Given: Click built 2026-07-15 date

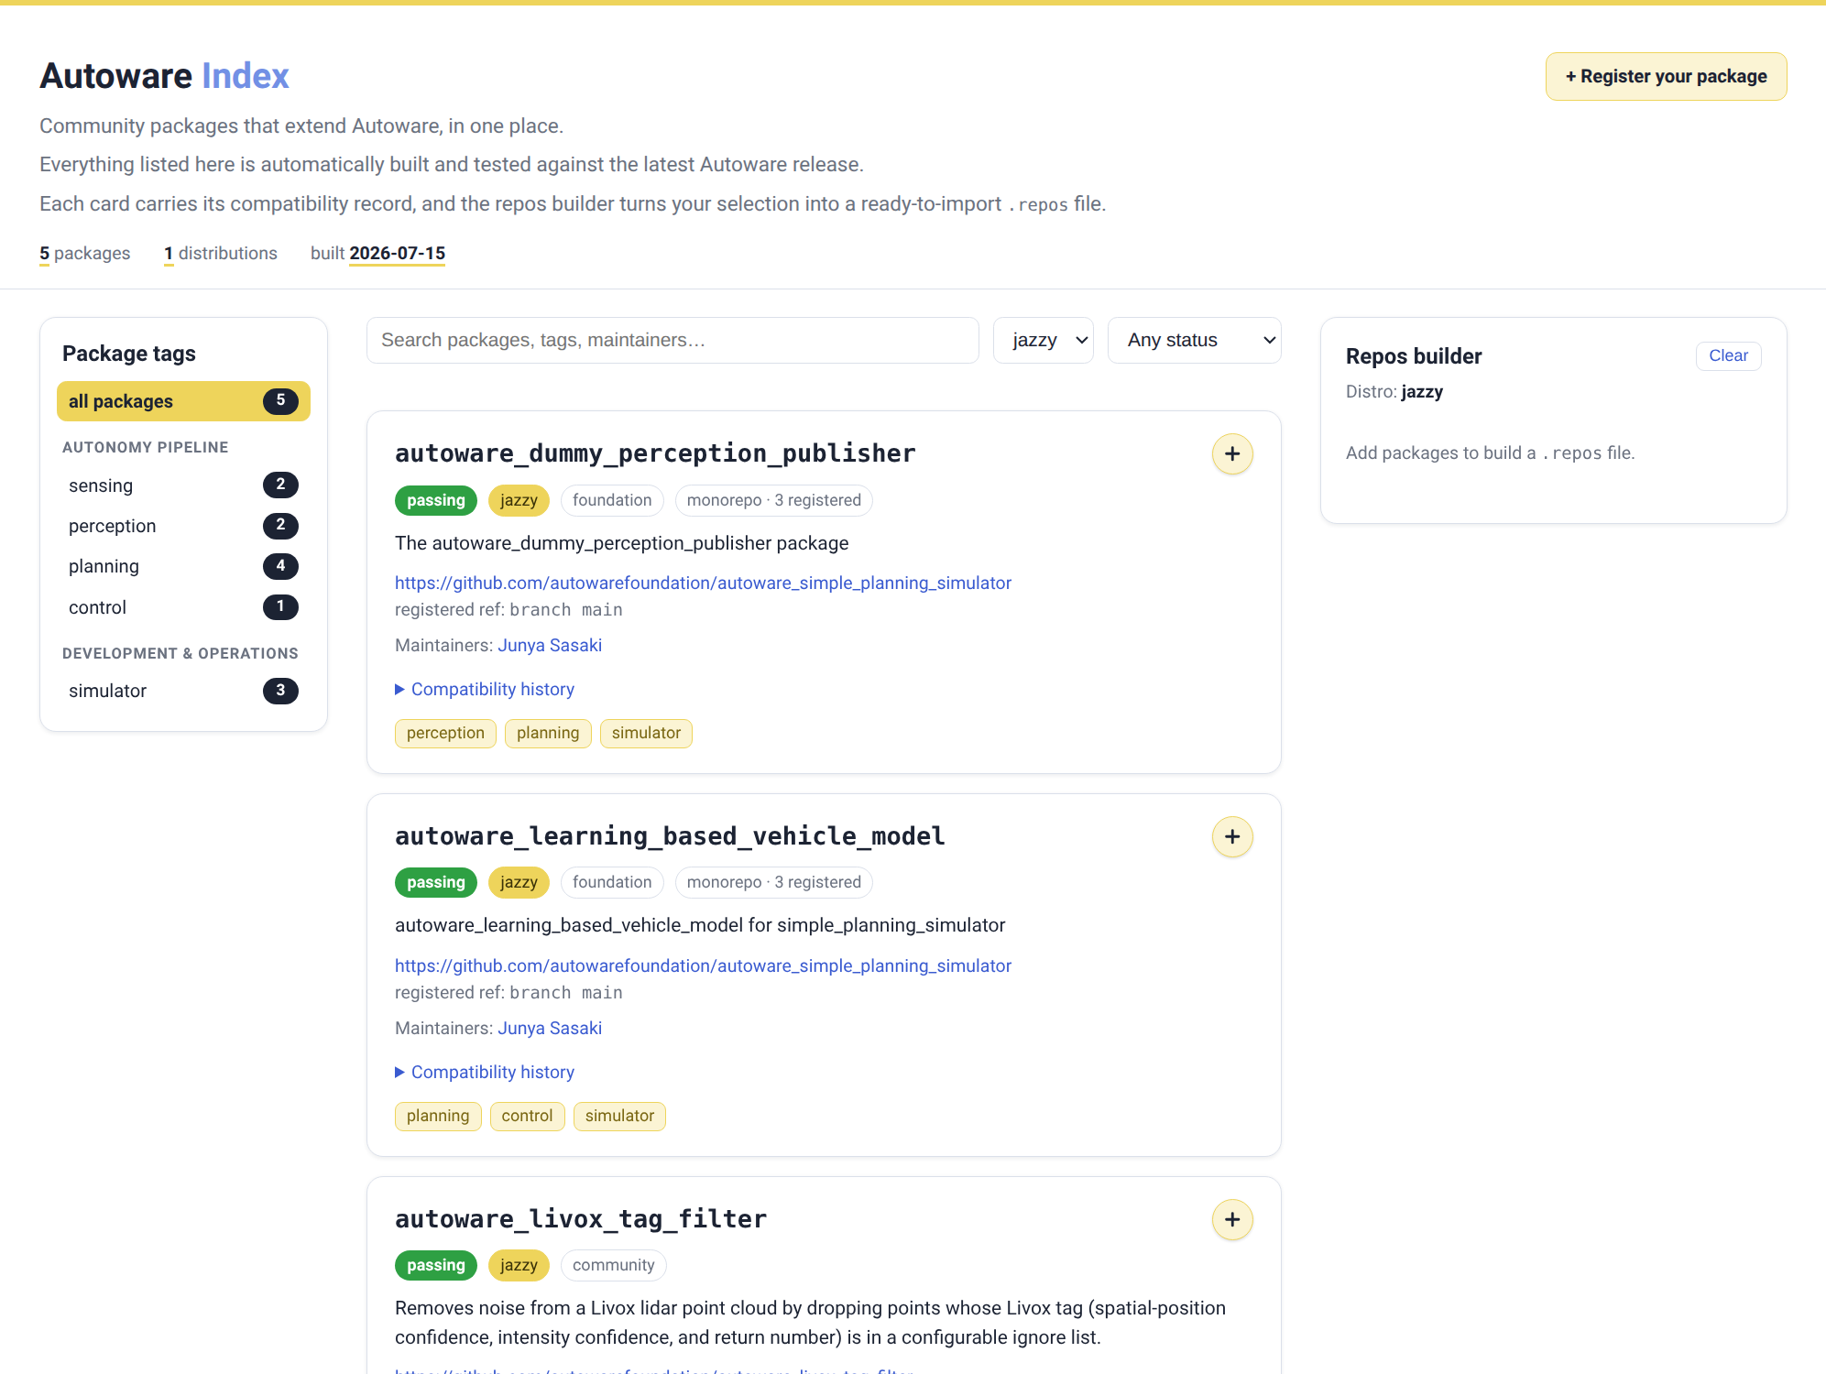Looking at the screenshot, I should click(x=377, y=254).
